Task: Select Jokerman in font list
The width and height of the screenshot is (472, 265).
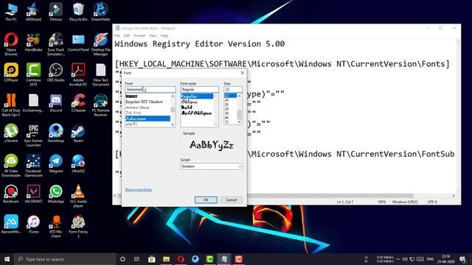Action: point(147,119)
